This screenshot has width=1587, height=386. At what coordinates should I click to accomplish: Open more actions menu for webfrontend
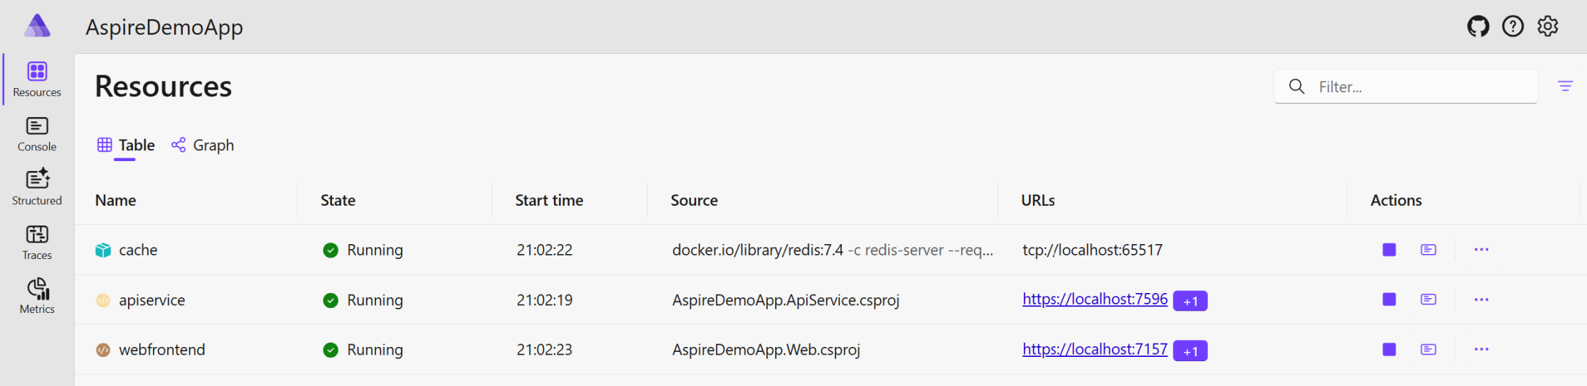pos(1482,349)
